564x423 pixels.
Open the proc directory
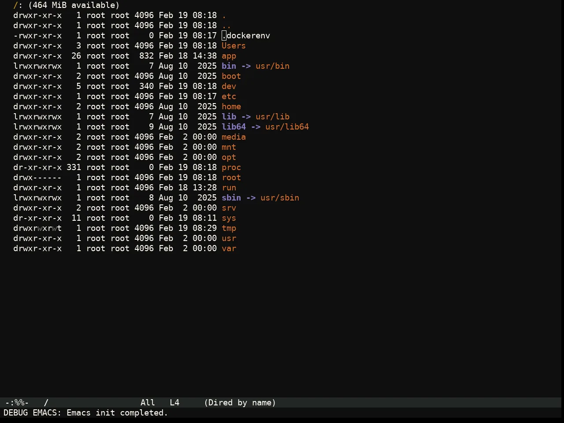(x=231, y=167)
